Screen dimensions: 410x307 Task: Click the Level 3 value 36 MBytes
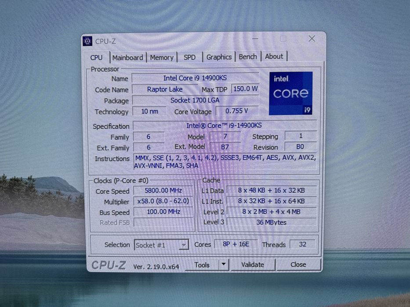[272, 222]
